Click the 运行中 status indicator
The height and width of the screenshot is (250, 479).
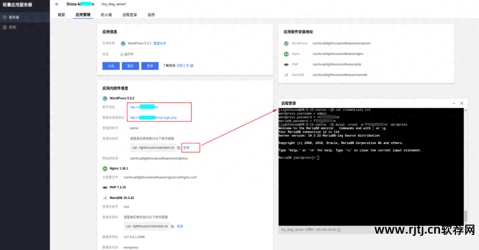pyautogui.click(x=127, y=55)
